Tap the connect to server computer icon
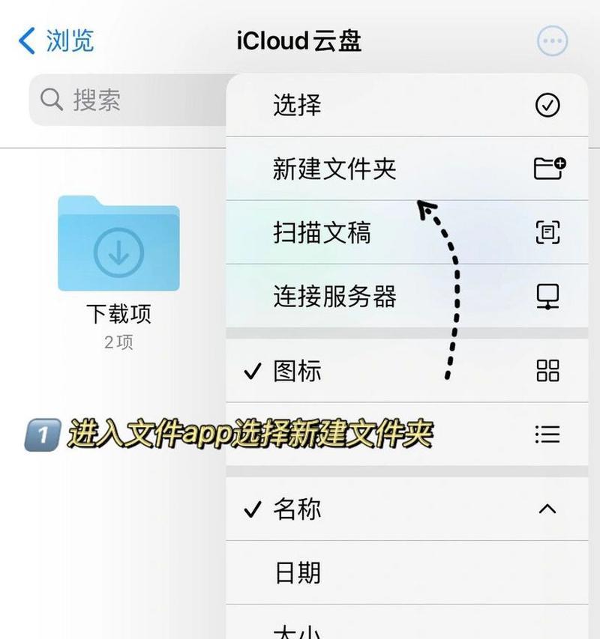600x639 pixels. click(x=547, y=296)
